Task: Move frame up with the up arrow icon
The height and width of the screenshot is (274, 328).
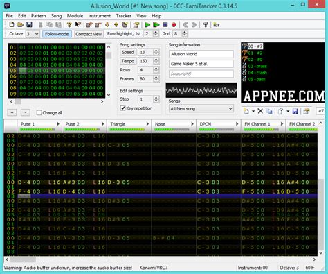Action: coord(116,24)
